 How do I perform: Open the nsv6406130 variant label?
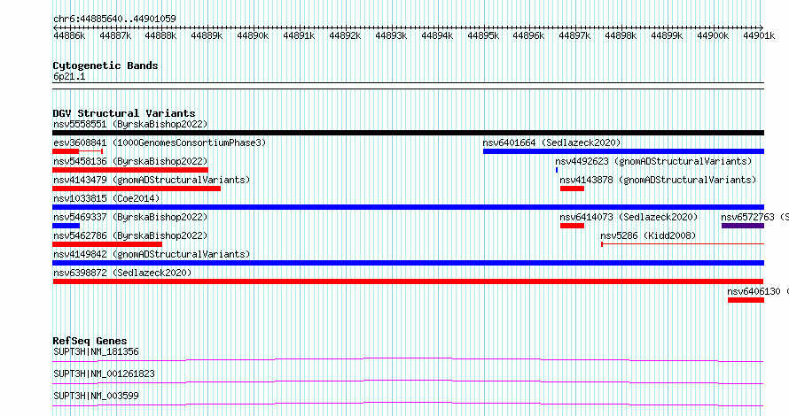(x=758, y=291)
